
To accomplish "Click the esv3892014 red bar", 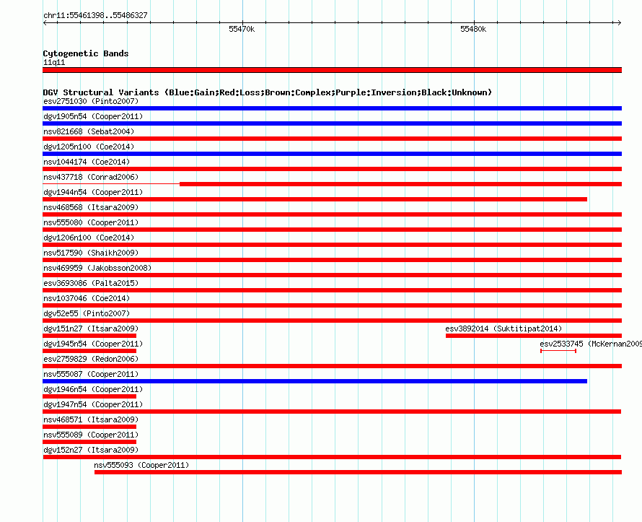I will tap(534, 336).
